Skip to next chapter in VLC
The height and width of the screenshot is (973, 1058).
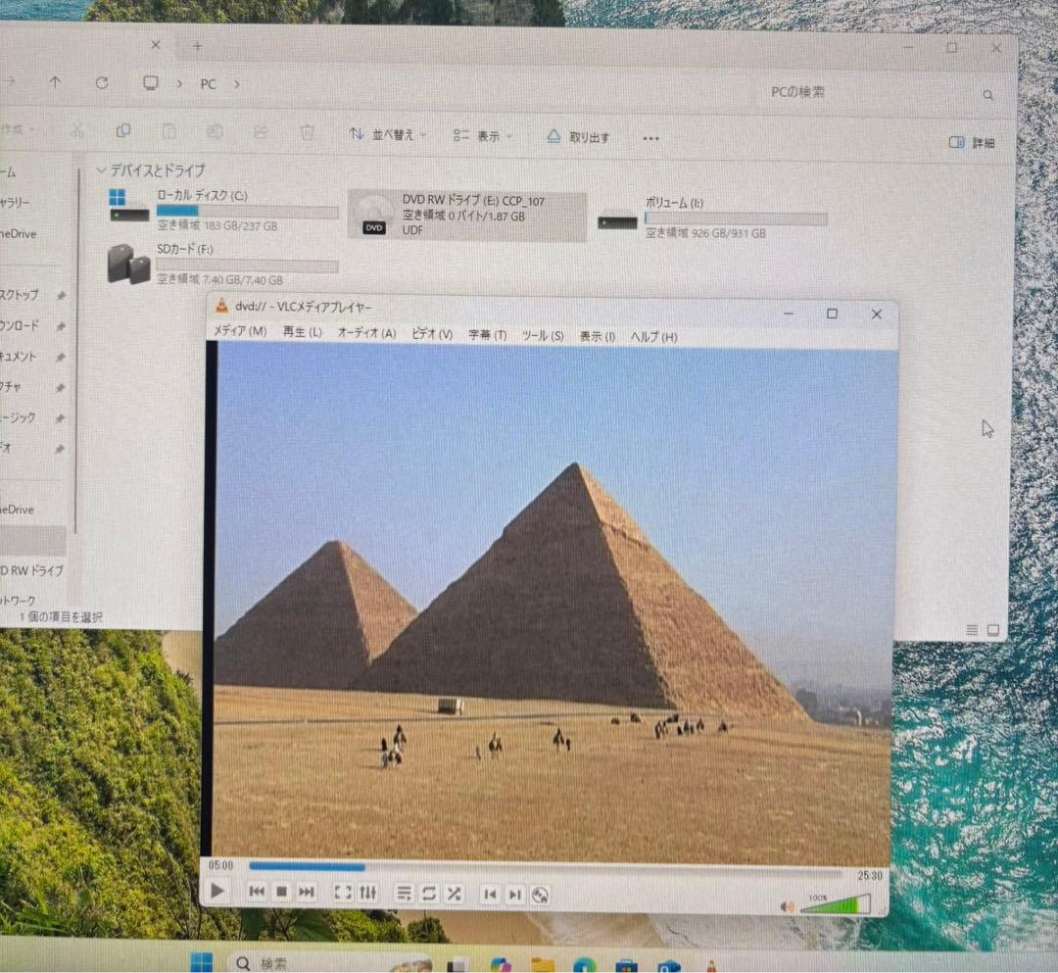pyautogui.click(x=514, y=894)
